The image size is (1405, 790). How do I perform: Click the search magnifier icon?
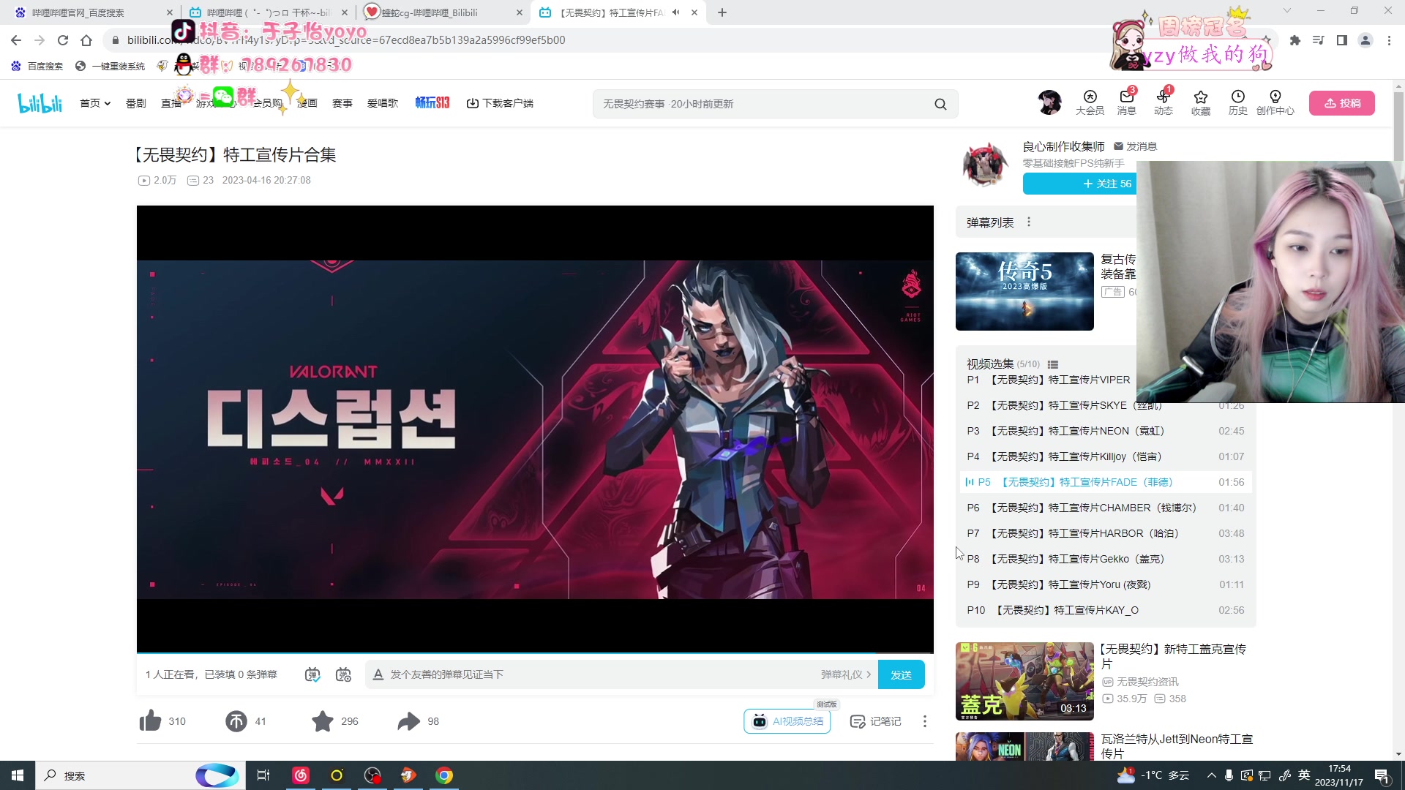(940, 104)
